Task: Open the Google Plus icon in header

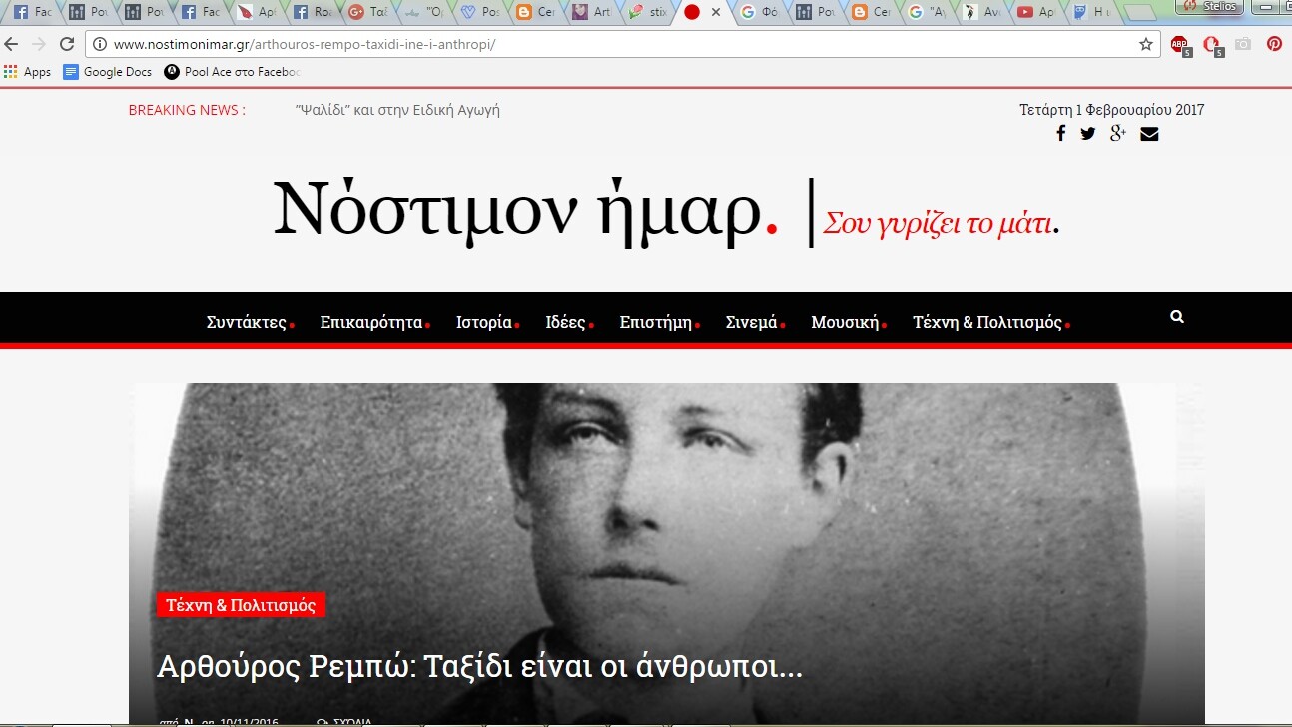Action: 1118,134
